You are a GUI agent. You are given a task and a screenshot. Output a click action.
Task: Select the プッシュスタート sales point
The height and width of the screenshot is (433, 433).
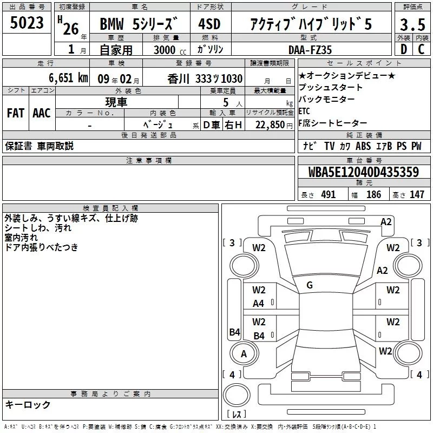[x=331, y=87]
